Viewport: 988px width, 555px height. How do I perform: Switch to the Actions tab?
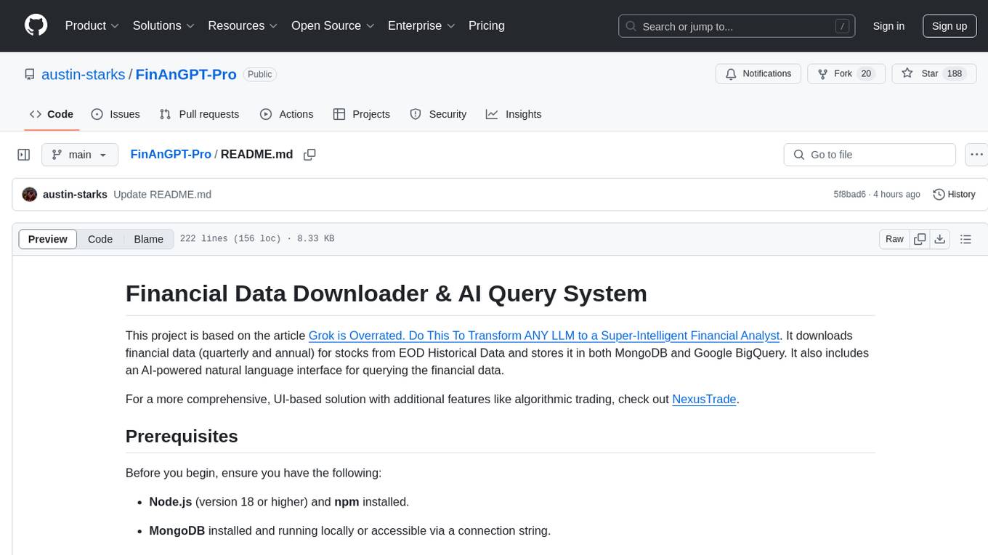click(x=286, y=114)
